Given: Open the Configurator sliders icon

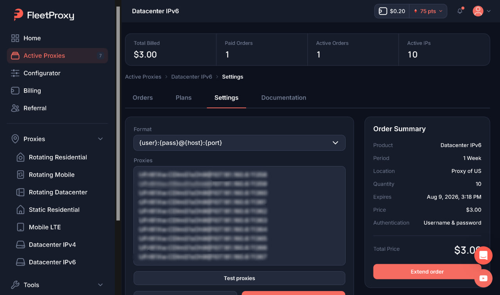Looking at the screenshot, I should (x=15, y=73).
